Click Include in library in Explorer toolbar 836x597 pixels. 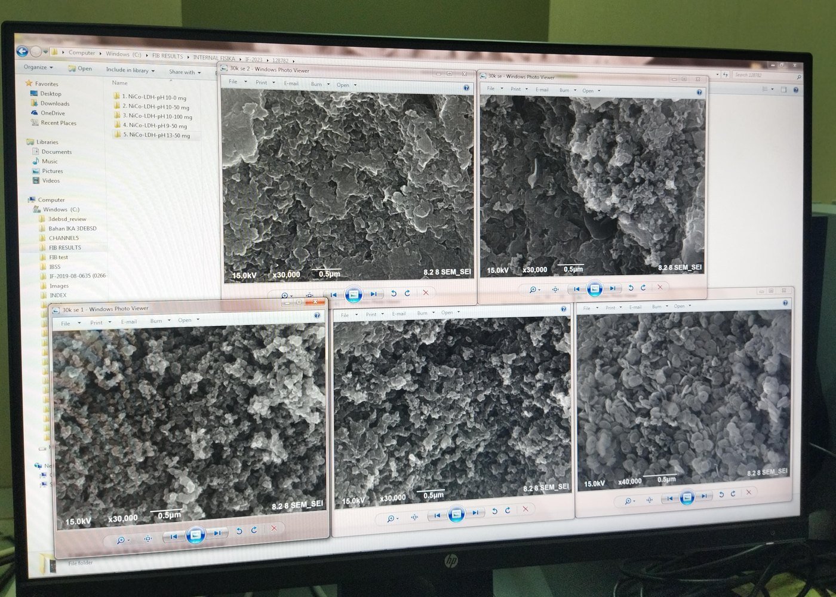click(130, 70)
